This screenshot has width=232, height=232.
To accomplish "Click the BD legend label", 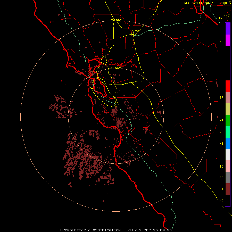I will pyautogui.click(x=221, y=109).
